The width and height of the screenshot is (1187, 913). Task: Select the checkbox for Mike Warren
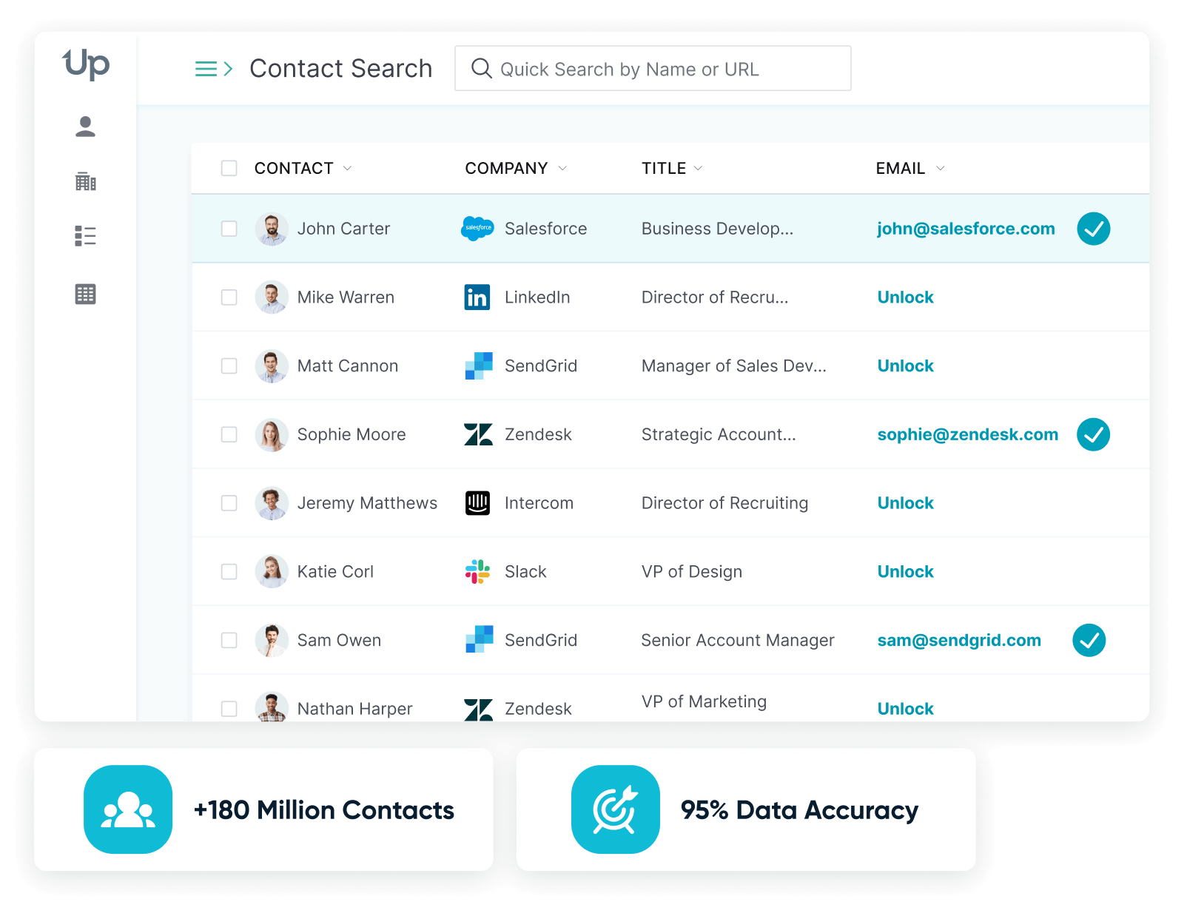229,297
